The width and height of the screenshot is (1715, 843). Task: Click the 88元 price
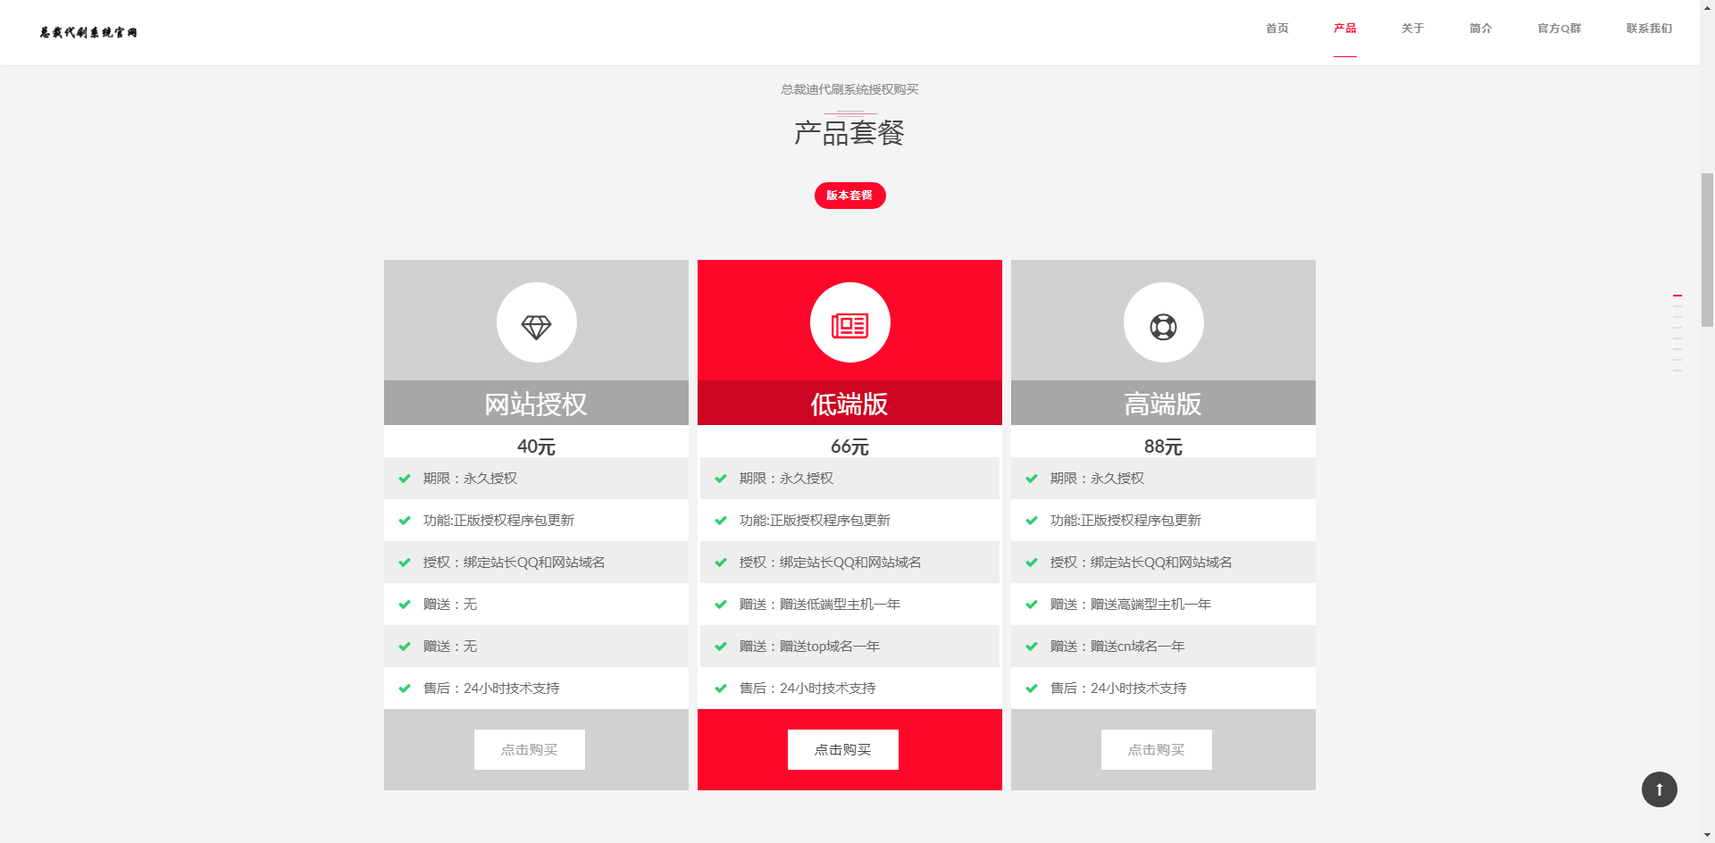click(x=1163, y=447)
